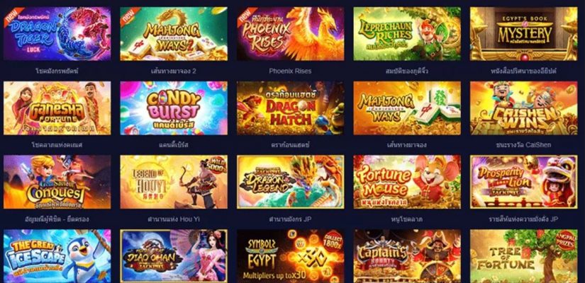585x283 pixels.
Task: Select the Phoenix Rises game banner
Action: tap(290, 34)
